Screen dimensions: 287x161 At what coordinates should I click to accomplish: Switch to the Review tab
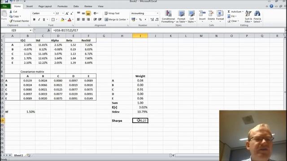[x=88, y=6]
